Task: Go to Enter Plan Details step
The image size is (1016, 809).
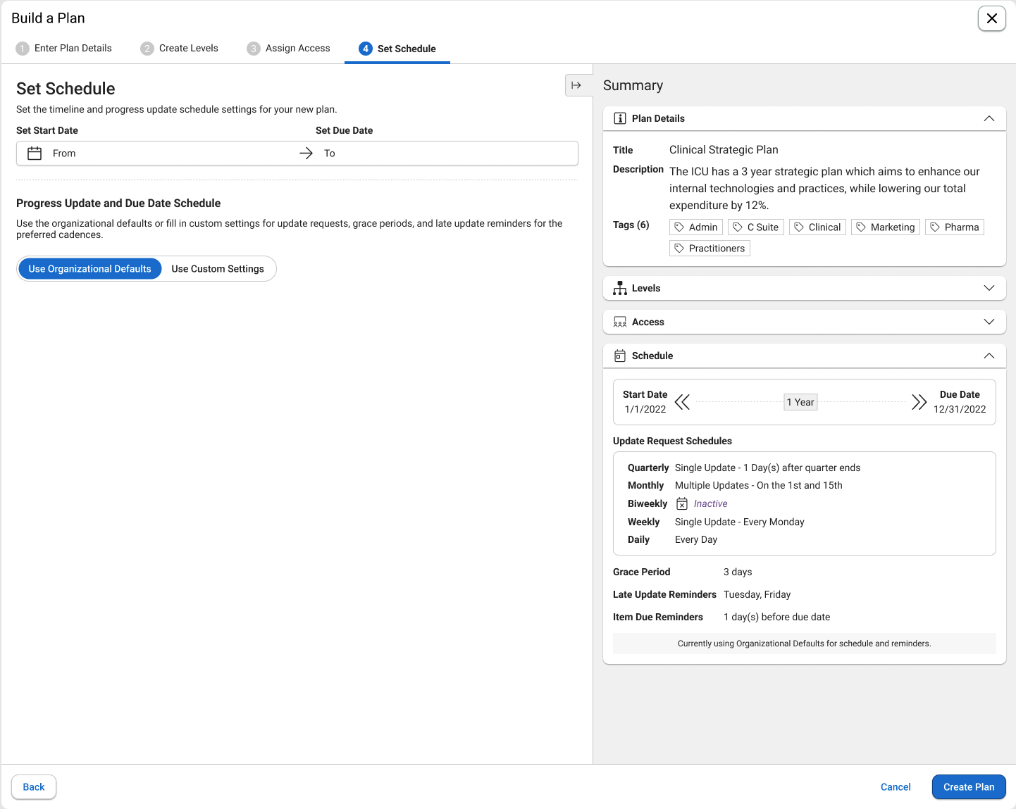Action: tap(64, 49)
